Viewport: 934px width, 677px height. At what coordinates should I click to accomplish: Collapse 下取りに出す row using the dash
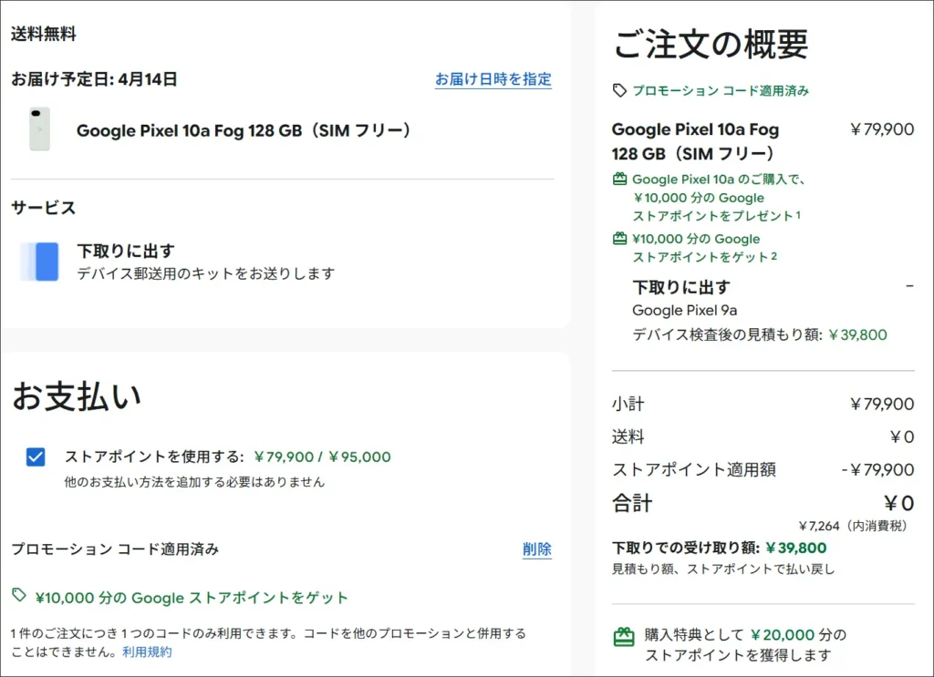click(909, 287)
